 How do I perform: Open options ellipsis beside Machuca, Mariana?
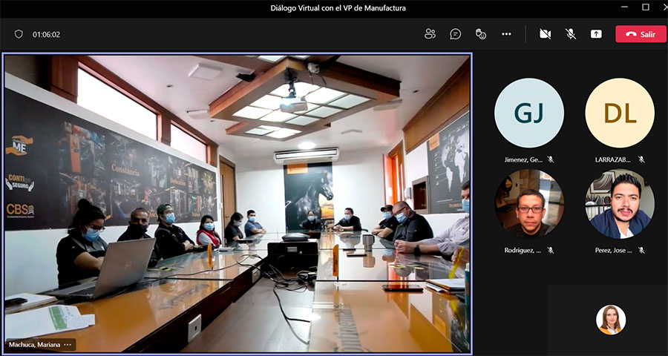click(68, 344)
